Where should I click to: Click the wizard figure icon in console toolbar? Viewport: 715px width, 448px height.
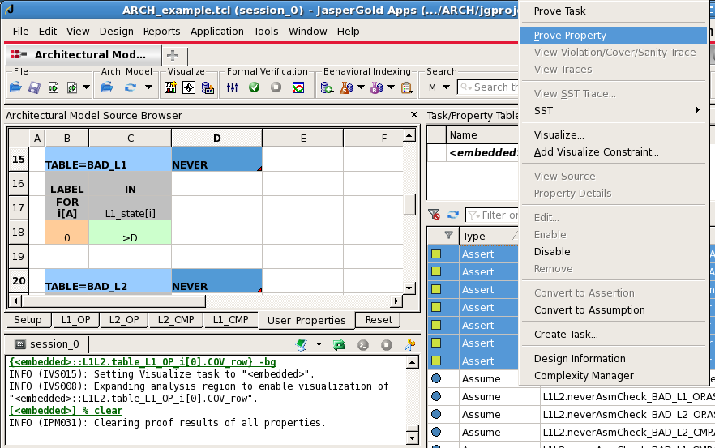(409, 345)
